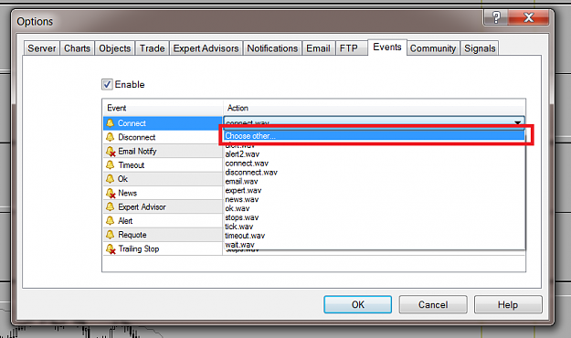The image size is (571, 338).
Task: Click the Event column header
Action: pos(163,108)
